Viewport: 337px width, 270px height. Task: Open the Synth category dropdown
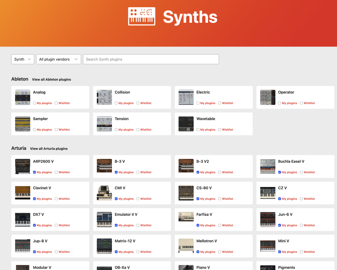[23, 59]
